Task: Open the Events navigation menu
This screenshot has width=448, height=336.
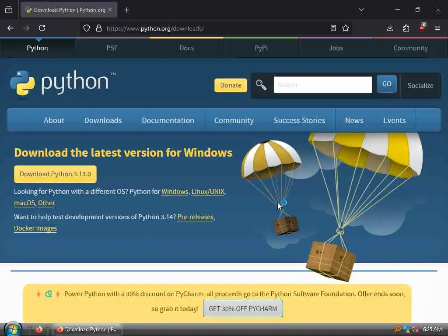Action: [x=394, y=120]
